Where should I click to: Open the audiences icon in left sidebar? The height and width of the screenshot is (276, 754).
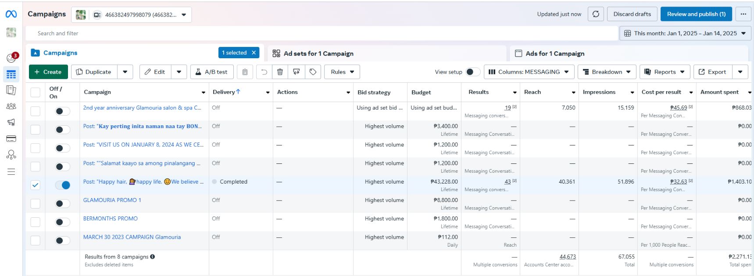pyautogui.click(x=11, y=106)
